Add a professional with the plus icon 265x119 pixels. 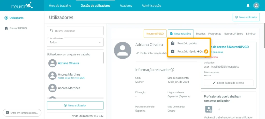coord(219,109)
